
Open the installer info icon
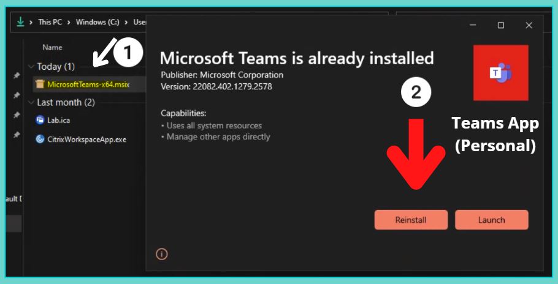tap(161, 254)
